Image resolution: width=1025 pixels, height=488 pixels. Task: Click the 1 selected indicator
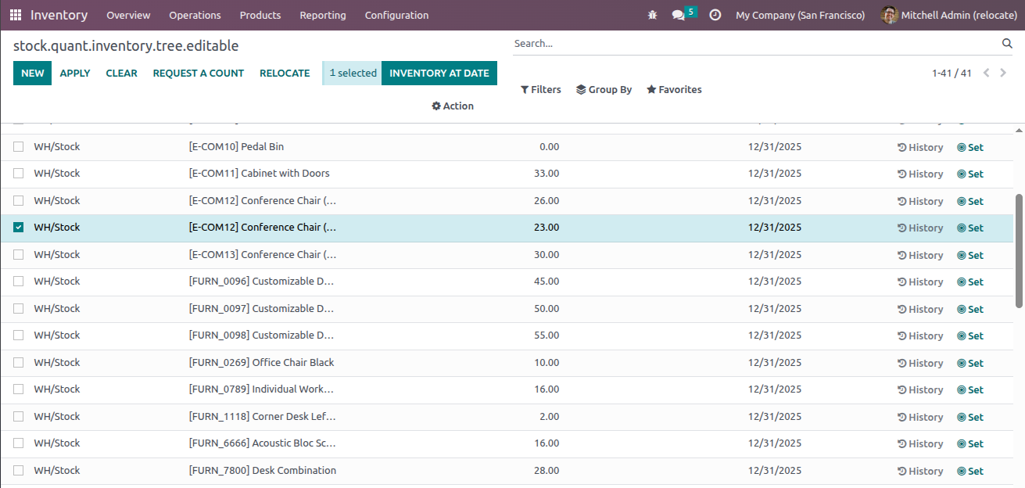(352, 73)
